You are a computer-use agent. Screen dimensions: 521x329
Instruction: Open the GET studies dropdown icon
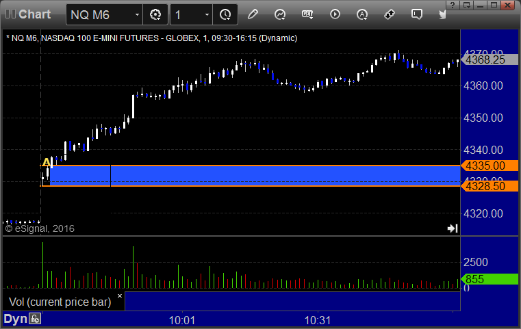(307, 14)
